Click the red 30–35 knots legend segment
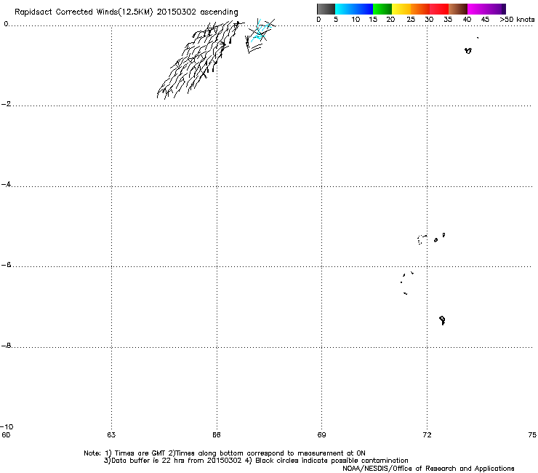 click(439, 9)
